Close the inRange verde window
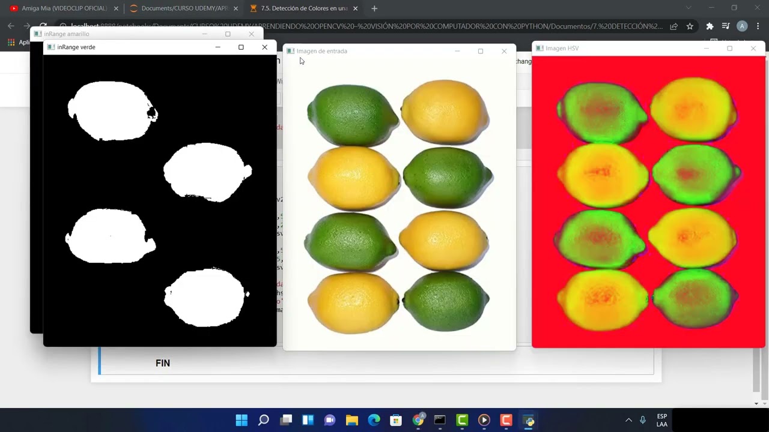This screenshot has width=769, height=432. tap(264, 47)
